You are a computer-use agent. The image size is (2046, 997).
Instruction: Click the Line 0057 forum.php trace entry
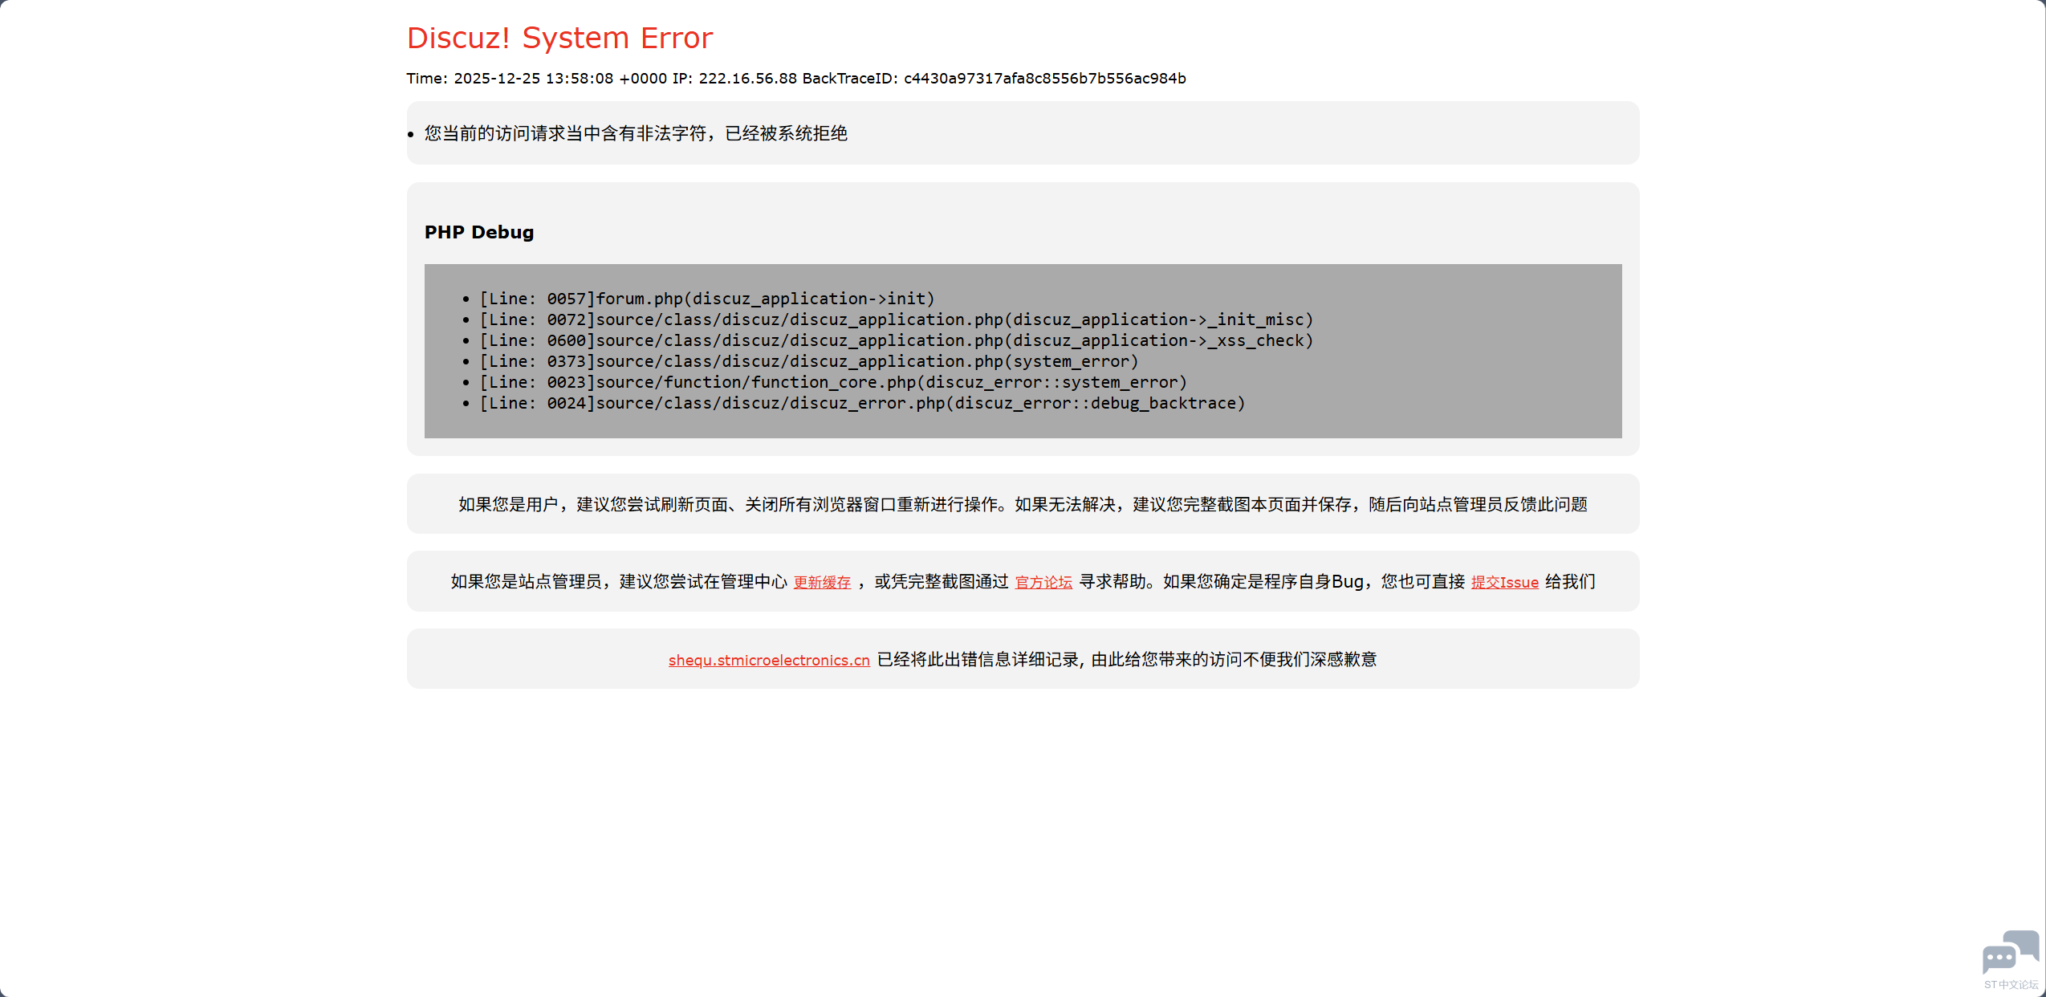click(x=707, y=299)
